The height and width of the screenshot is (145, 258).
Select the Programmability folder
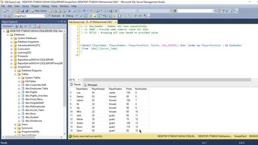(30, 132)
